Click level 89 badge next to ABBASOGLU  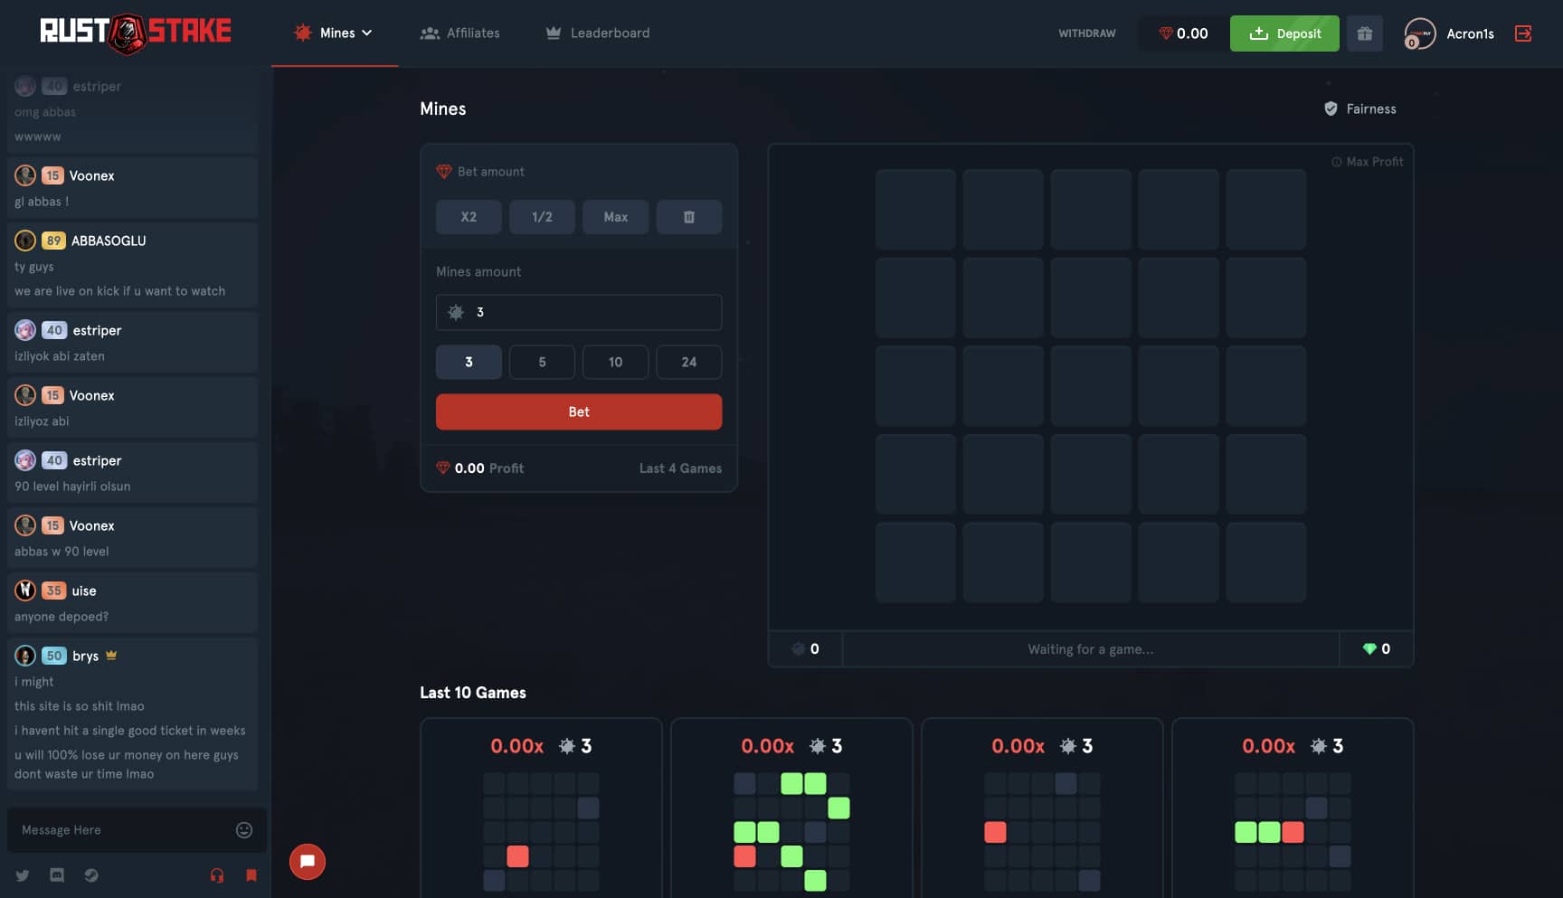(x=54, y=241)
